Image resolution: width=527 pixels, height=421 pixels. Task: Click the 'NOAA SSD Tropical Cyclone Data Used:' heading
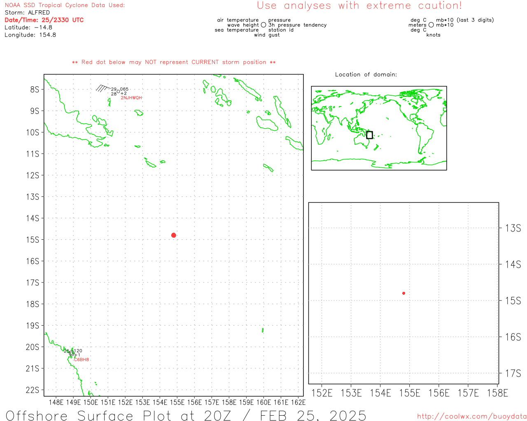click(65, 5)
